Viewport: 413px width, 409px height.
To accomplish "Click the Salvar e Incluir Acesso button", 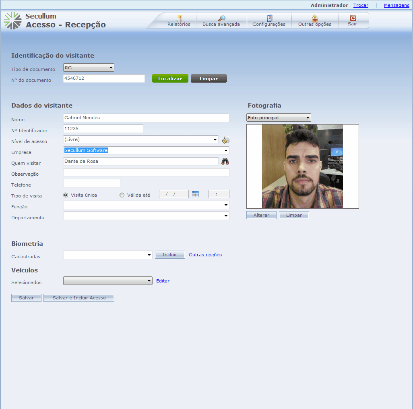I will (79, 298).
